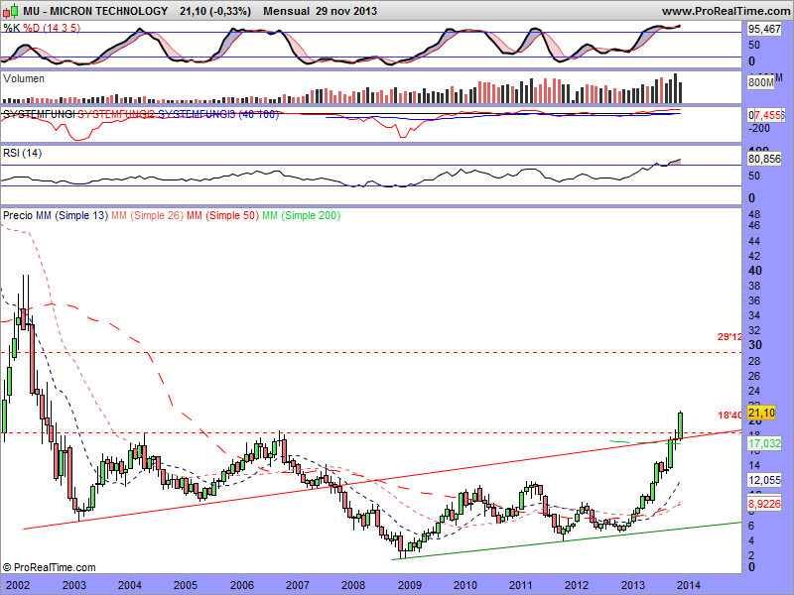Click the 2009 year on time axis
This screenshot has width=794, height=595.
pos(410,585)
